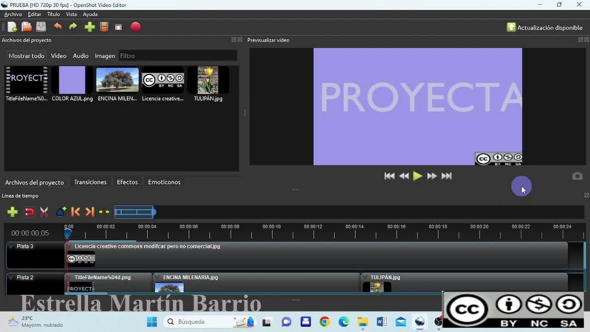Adjust the timeline zoom slider

click(136, 212)
